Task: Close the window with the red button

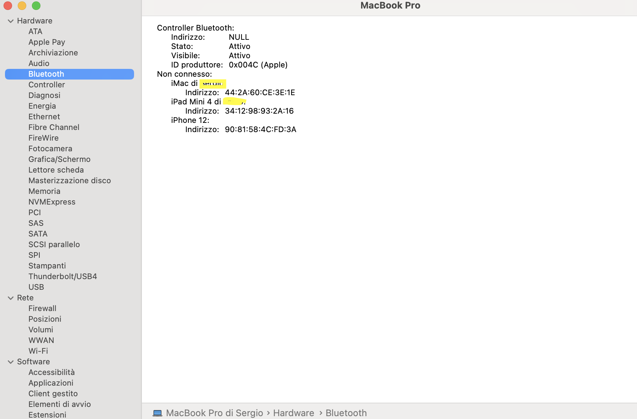Action: (8, 6)
